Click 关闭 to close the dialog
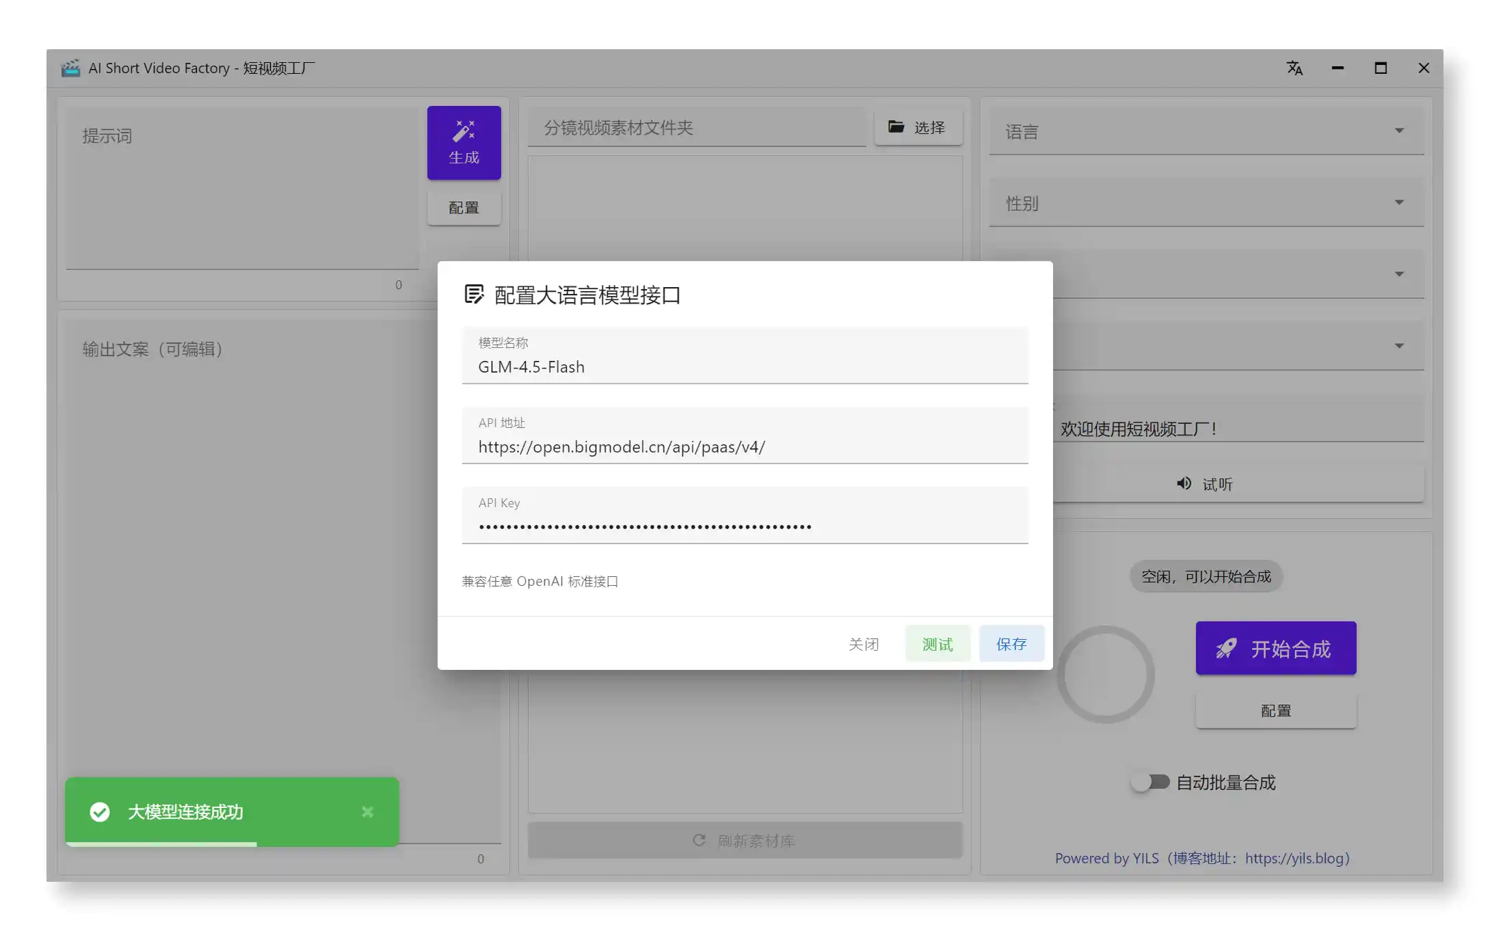The width and height of the screenshot is (1490, 931). [x=863, y=644]
